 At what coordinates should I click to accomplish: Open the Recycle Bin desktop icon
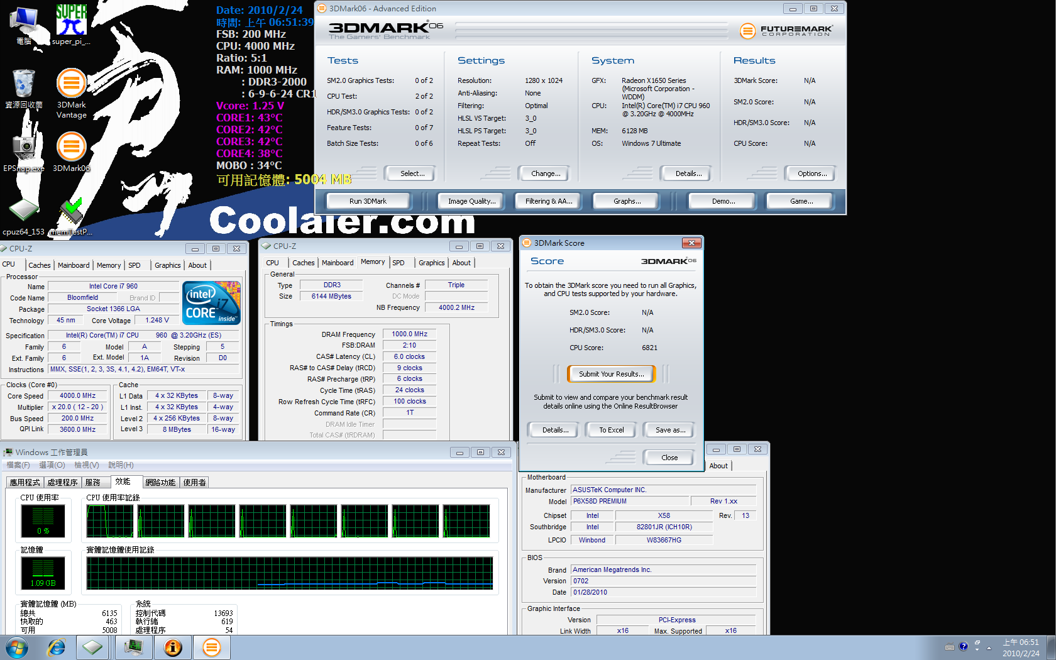click(x=24, y=89)
